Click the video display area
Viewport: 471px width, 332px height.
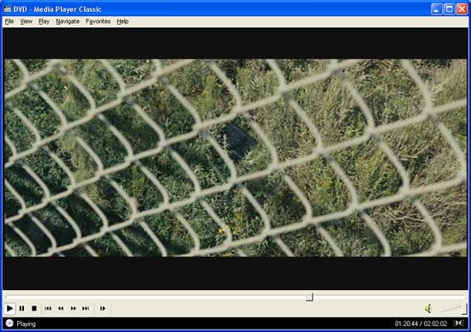(235, 158)
